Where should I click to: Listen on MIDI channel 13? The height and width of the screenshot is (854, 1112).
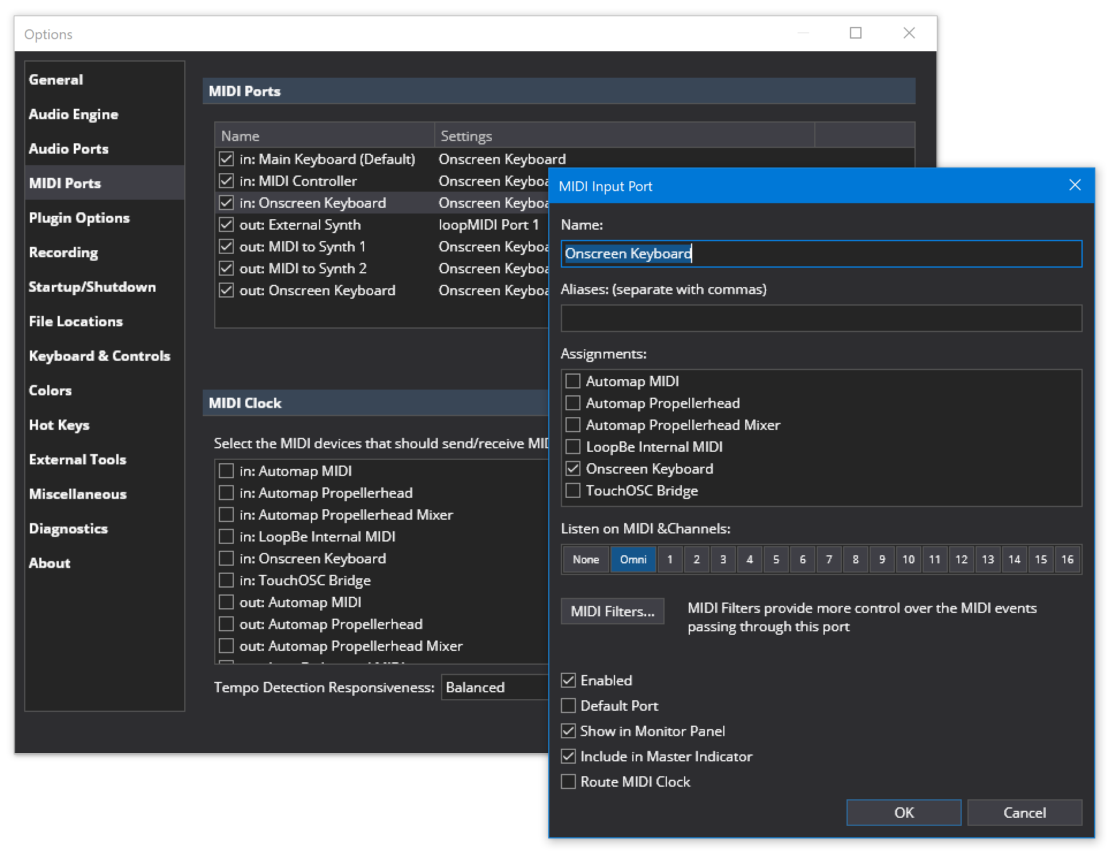pos(988,559)
